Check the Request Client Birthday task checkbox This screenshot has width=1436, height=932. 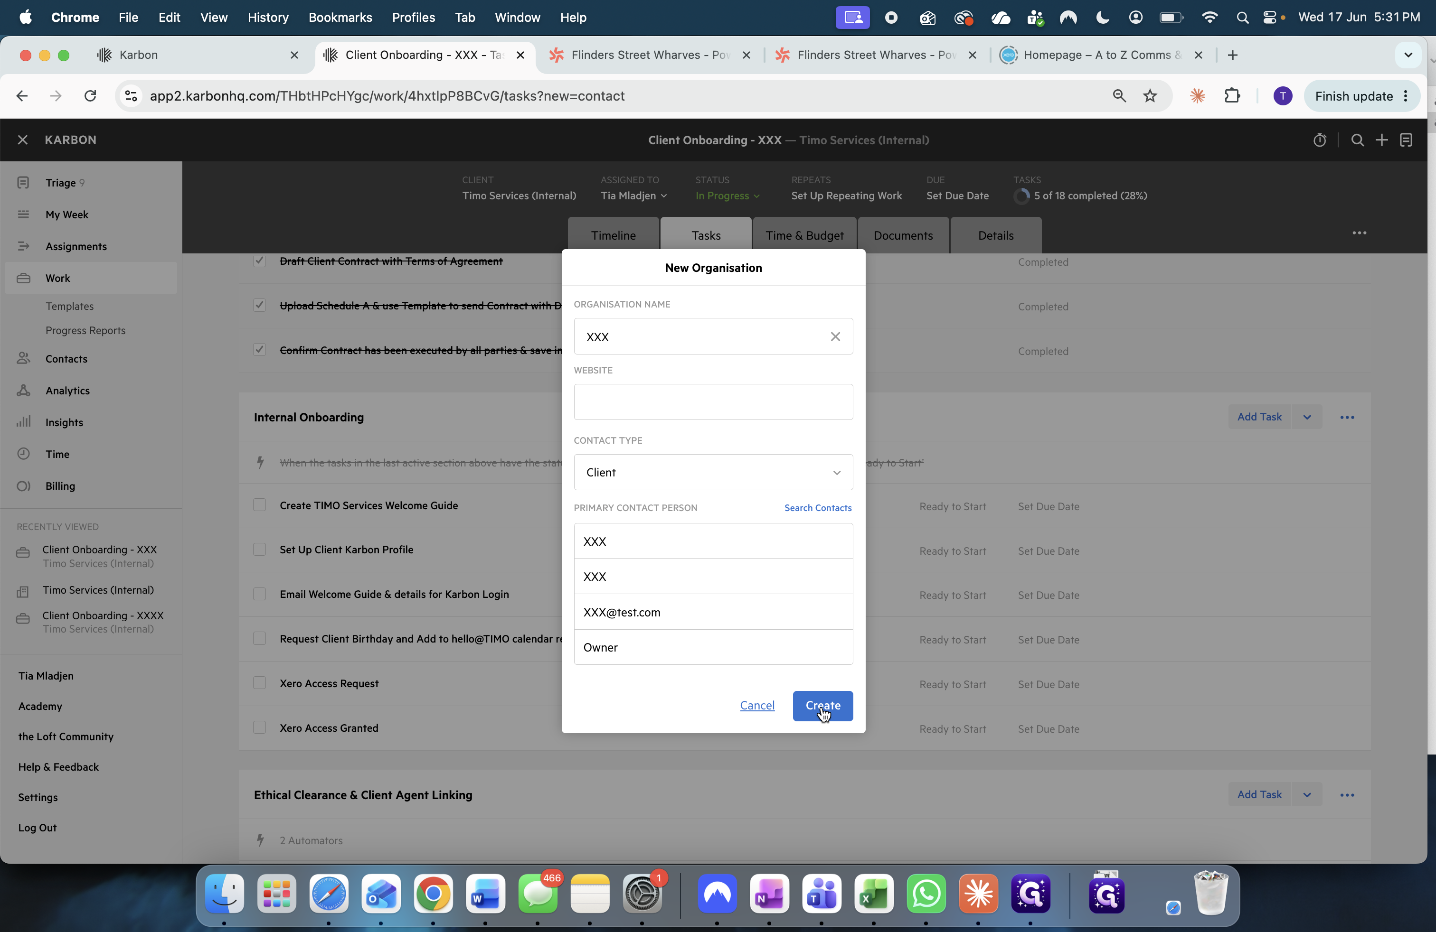pos(259,639)
